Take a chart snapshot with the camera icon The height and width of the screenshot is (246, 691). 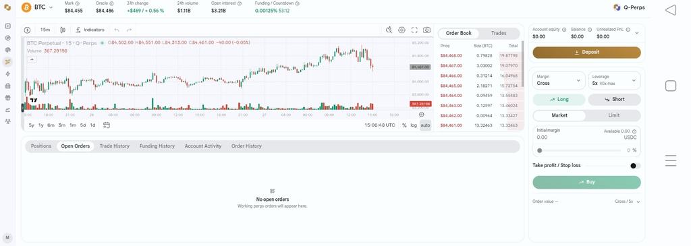426,30
